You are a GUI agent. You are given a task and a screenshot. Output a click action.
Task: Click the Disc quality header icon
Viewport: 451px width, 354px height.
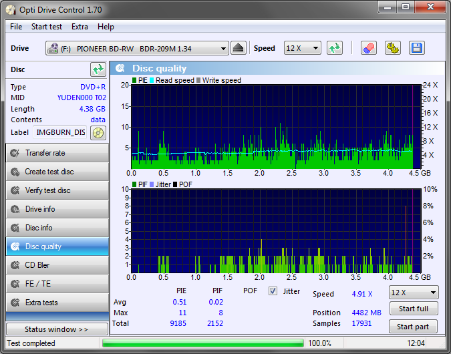(x=120, y=68)
